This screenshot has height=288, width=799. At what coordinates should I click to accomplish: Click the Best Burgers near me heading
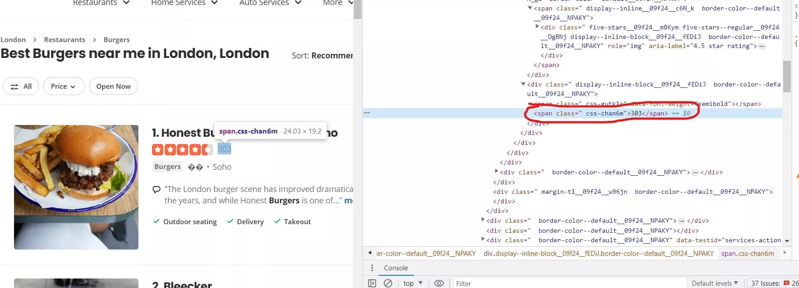[135, 53]
